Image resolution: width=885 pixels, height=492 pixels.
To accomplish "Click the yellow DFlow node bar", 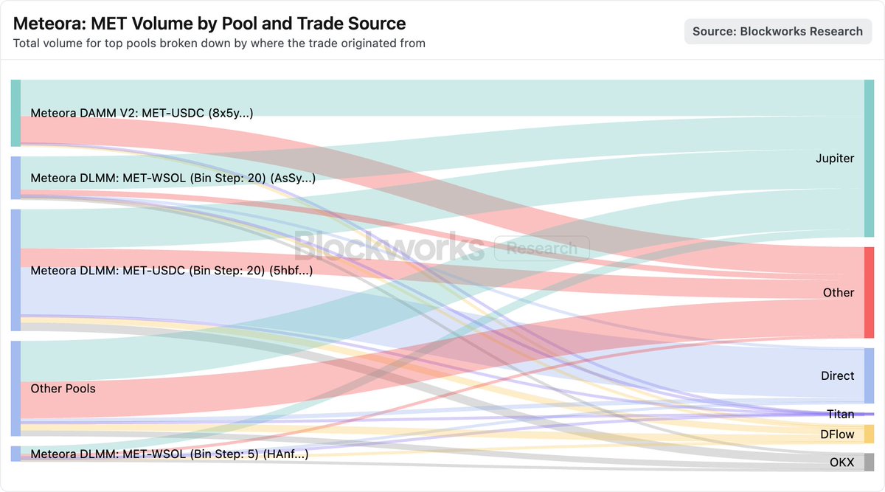I will click(x=869, y=434).
